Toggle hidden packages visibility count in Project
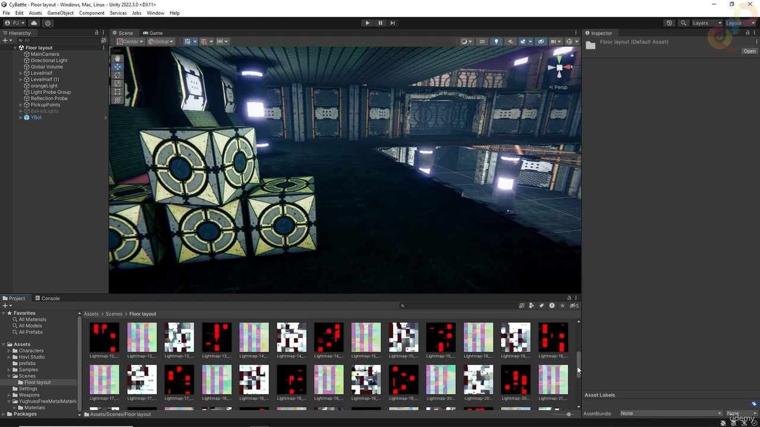The width and height of the screenshot is (760, 427). 574,305
